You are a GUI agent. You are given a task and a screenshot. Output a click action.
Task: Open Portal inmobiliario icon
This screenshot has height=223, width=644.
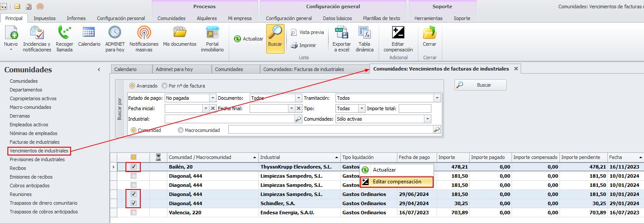tap(212, 33)
